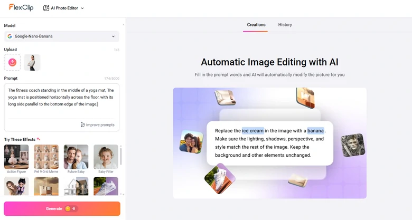Click the 174/5000 character counter
Screen dimensions: 412x220
[x=111, y=79]
